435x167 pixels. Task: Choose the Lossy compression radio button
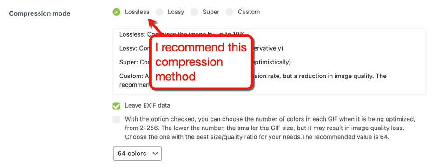(159, 12)
